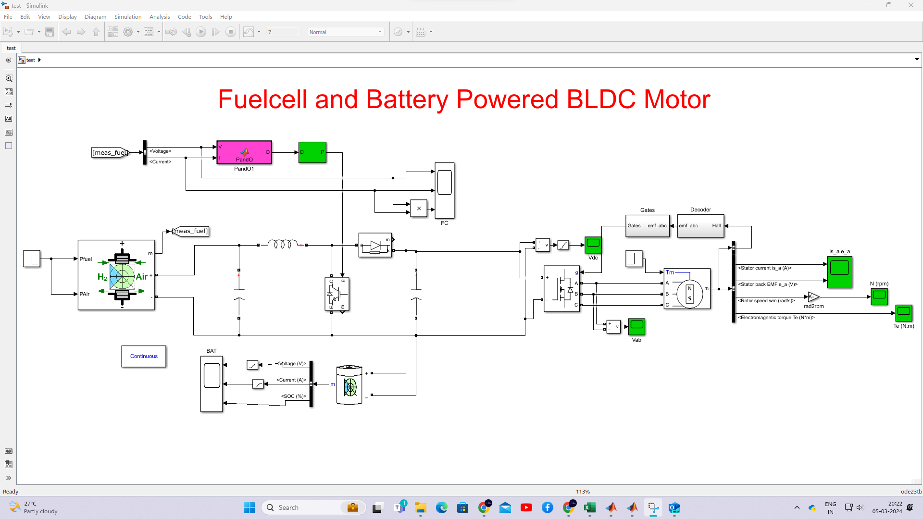Image resolution: width=923 pixels, height=519 pixels.
Task: Click the Zoom tool in the palette
Action: click(x=9, y=78)
